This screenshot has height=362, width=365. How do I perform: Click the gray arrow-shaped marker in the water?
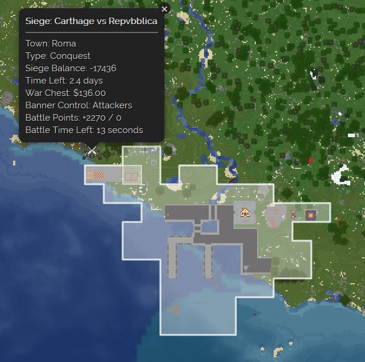(173, 309)
